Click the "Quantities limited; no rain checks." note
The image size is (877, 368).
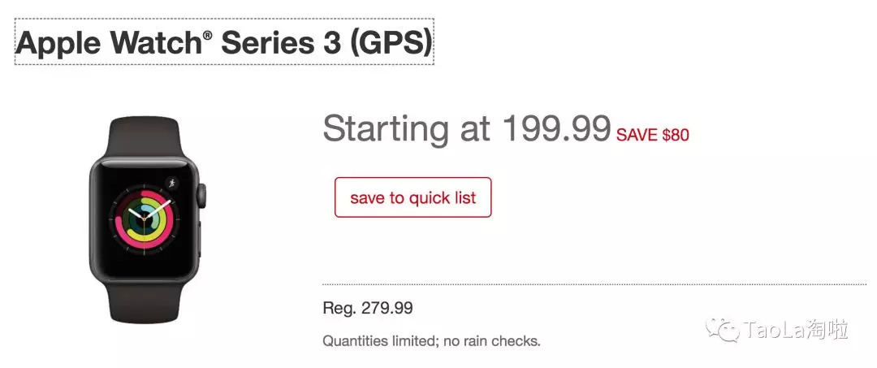tap(431, 340)
